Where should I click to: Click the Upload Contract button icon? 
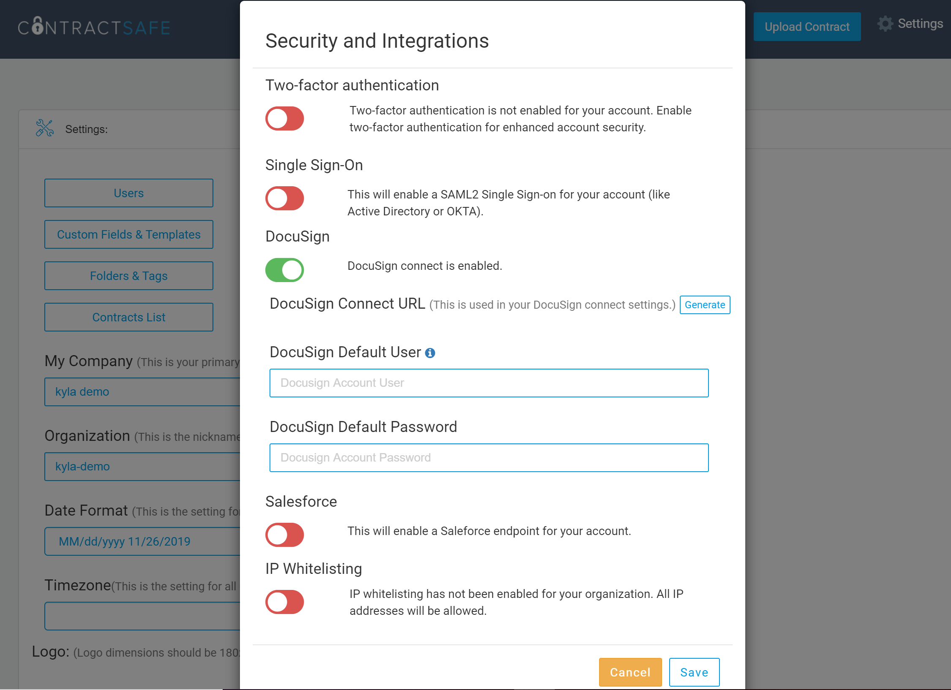pyautogui.click(x=806, y=26)
